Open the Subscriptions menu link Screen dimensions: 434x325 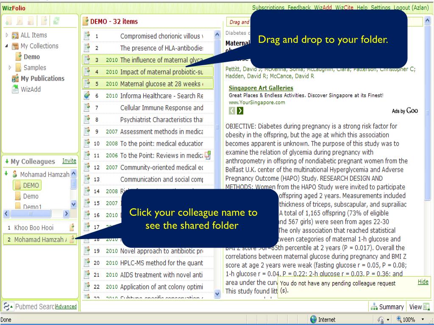pyautogui.click(x=268, y=8)
